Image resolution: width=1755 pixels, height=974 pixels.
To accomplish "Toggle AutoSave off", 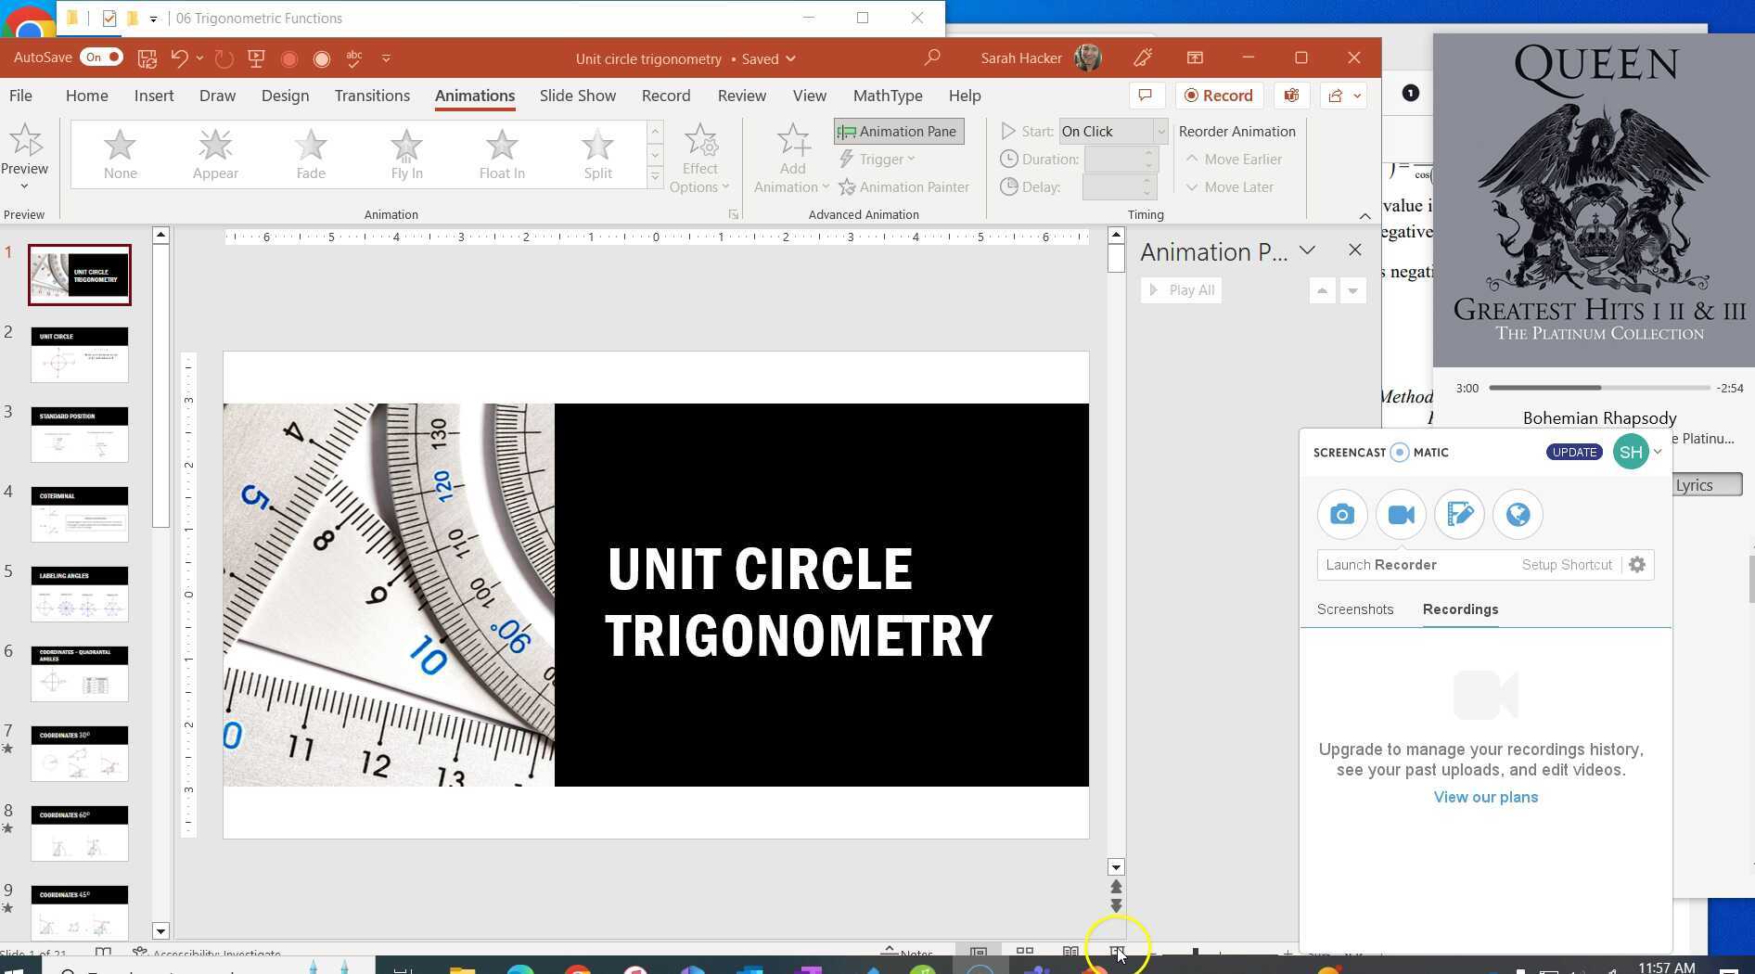I will coord(101,57).
